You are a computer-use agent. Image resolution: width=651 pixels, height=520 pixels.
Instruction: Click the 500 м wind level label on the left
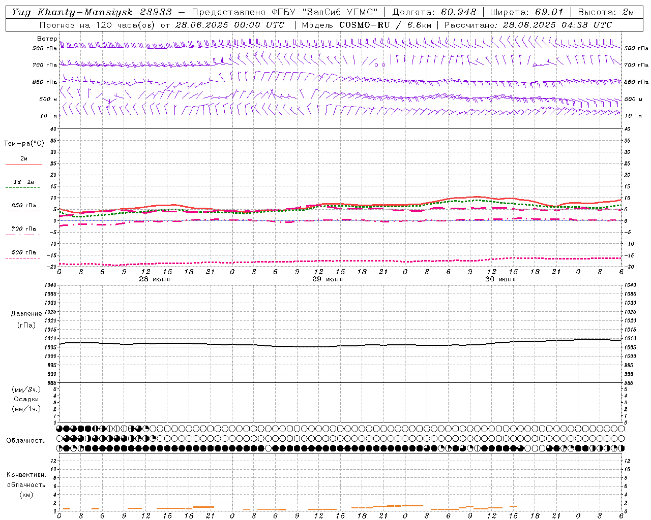[48, 99]
